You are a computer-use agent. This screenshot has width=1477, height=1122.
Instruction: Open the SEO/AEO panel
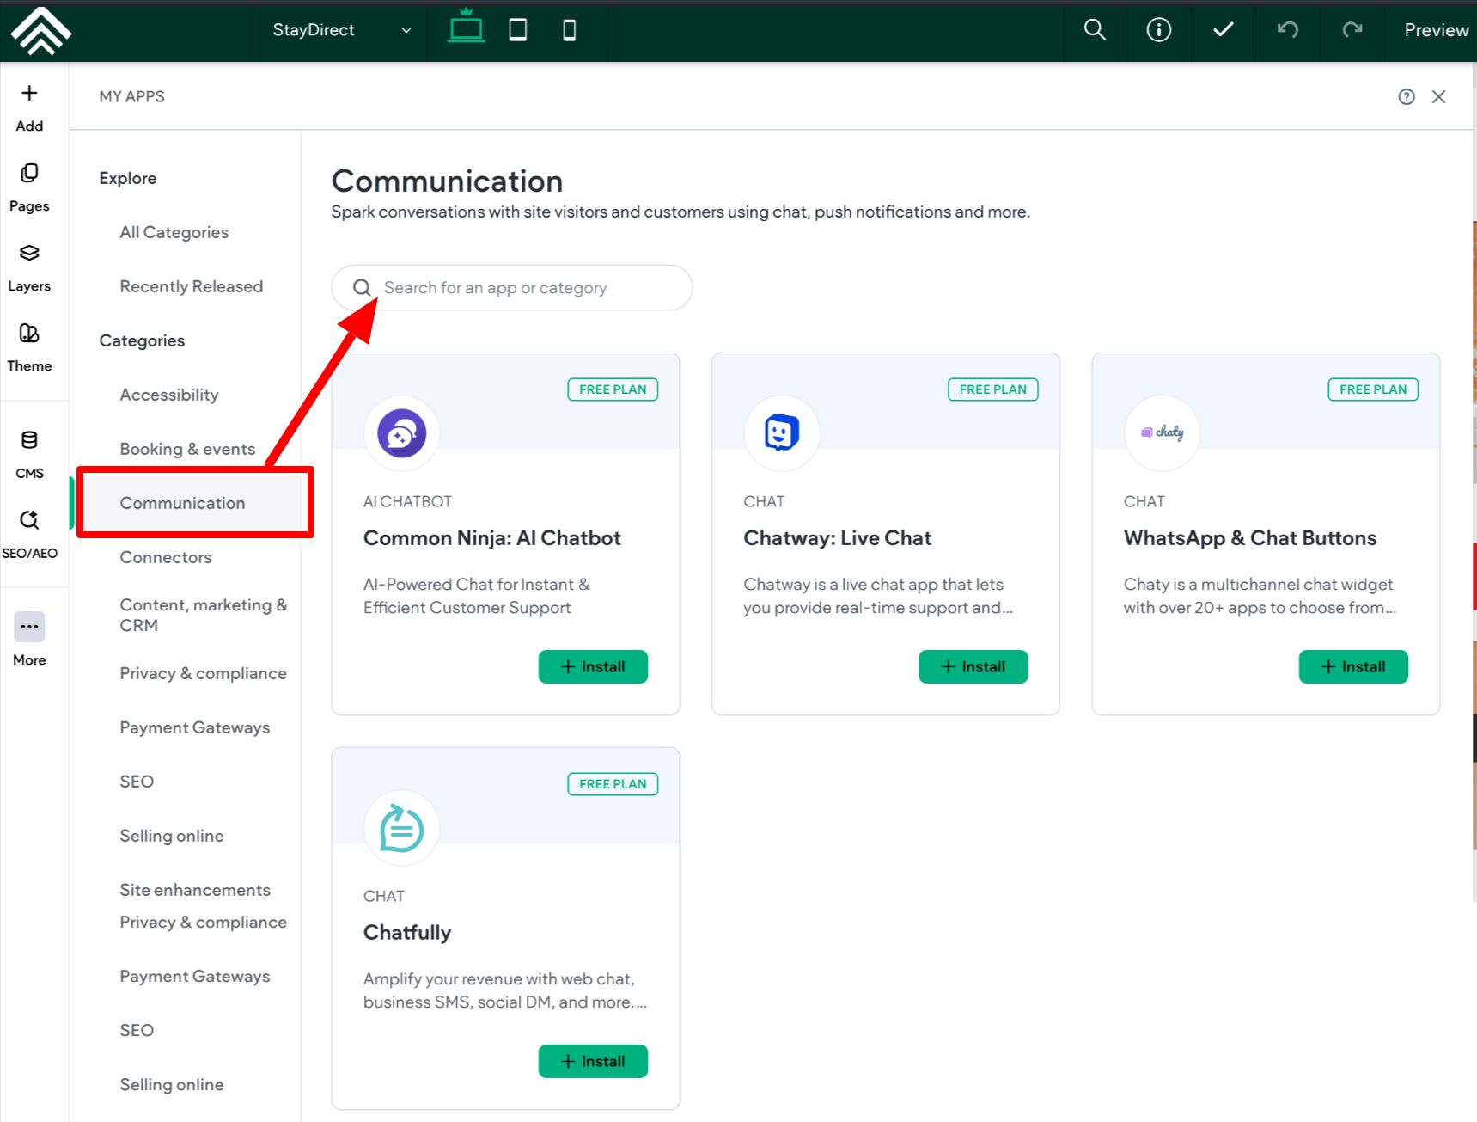click(x=29, y=536)
